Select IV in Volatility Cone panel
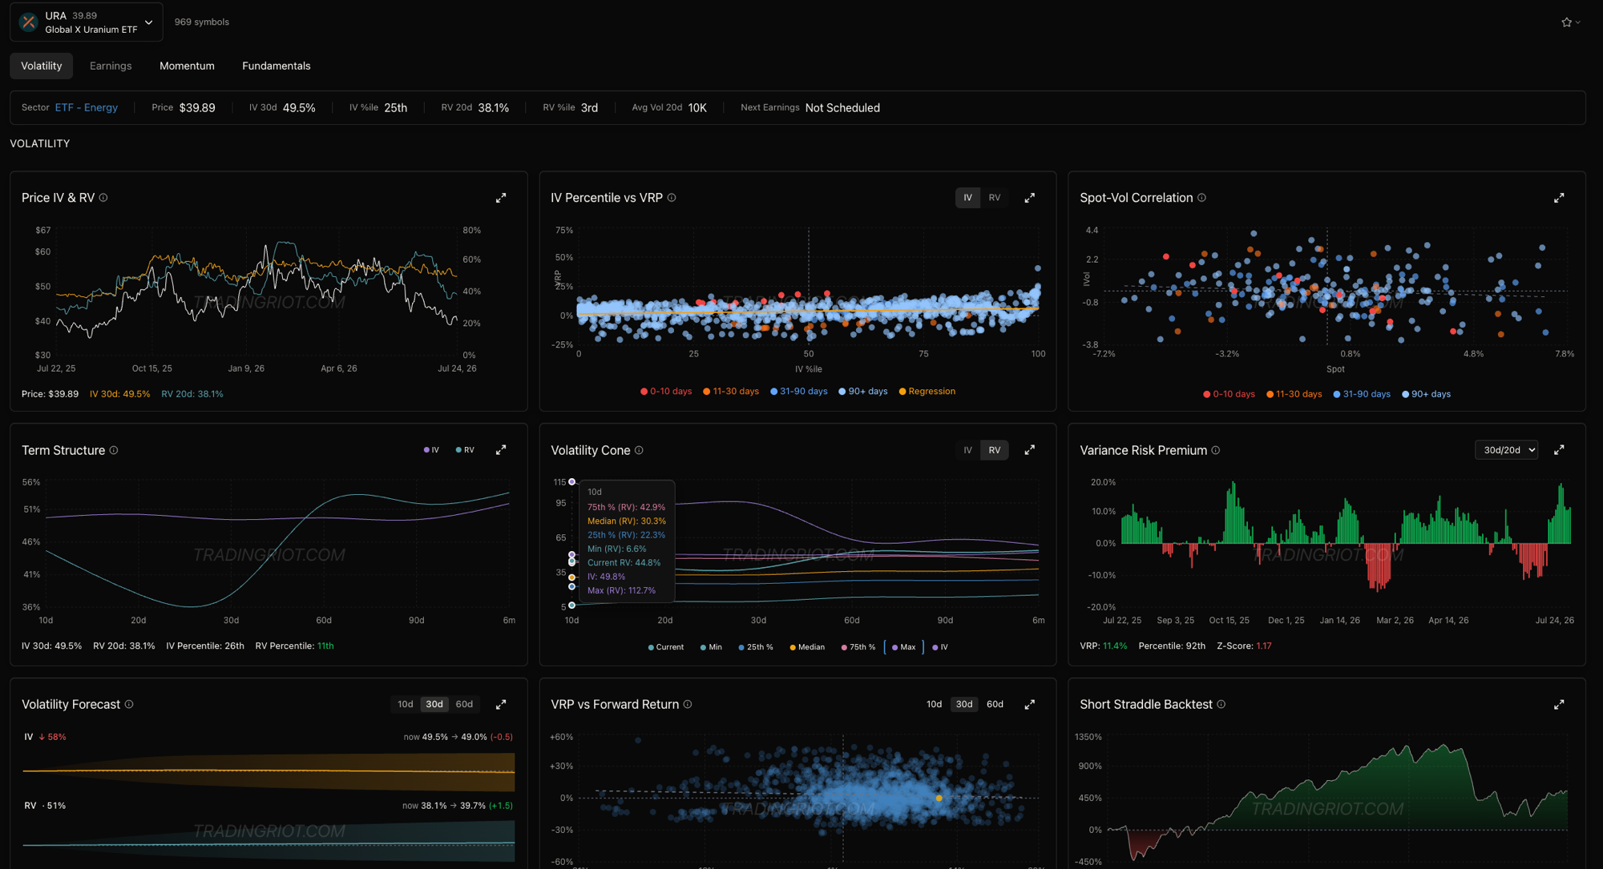1603x869 pixels. click(x=967, y=450)
